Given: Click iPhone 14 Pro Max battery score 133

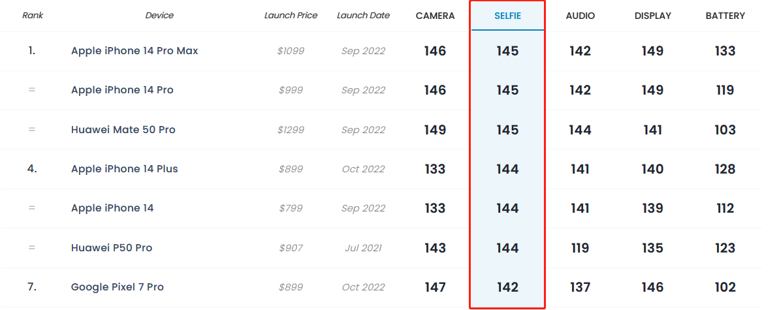Looking at the screenshot, I should (x=725, y=51).
